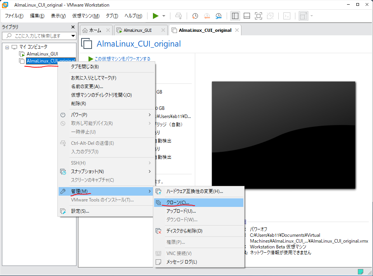Take a snapshot using the toolbar clock icon
Screen dimensions: 373x276
(195, 16)
